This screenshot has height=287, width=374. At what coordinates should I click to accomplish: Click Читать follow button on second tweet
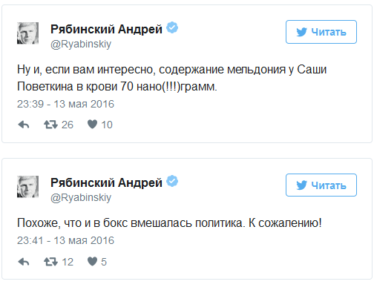coord(321,185)
